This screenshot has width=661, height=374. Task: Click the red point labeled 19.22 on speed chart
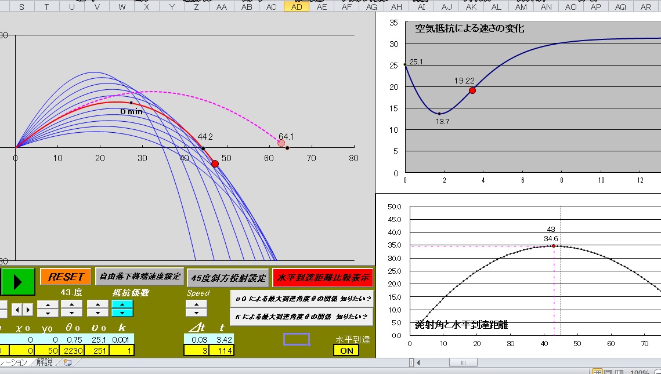[x=472, y=90]
